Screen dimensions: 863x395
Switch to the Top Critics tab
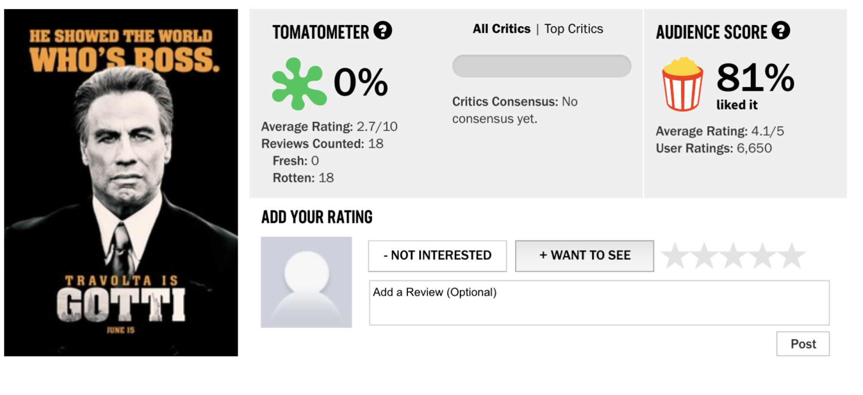tap(573, 29)
